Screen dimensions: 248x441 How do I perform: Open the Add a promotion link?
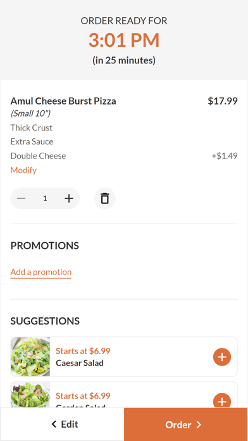point(41,272)
